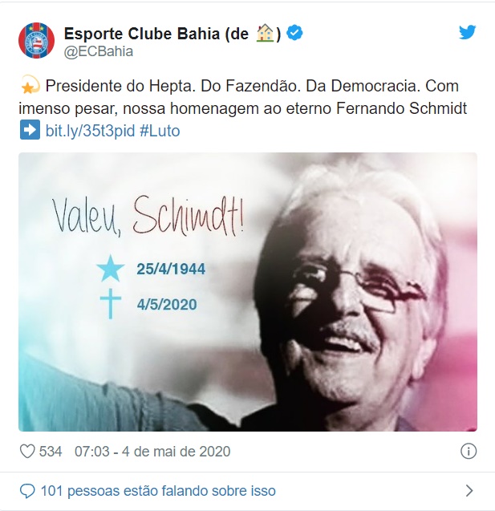Click the Esporte Clube Bahia display name
495x511 pixels.
tap(172, 34)
